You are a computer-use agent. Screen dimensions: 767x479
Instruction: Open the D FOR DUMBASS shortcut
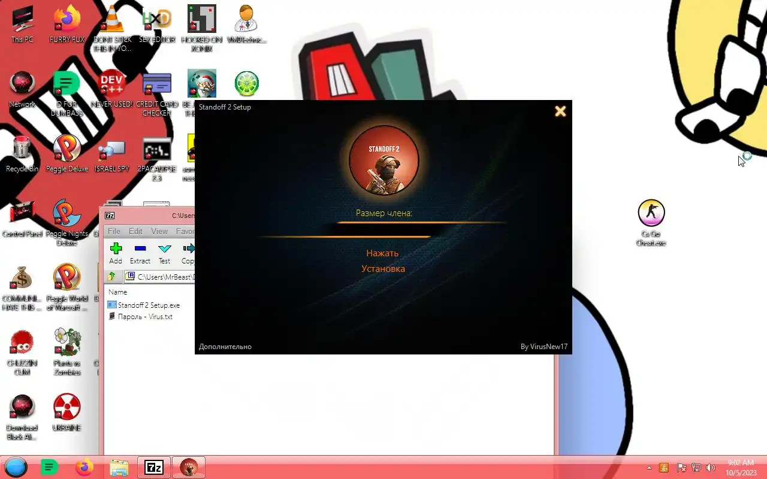coord(67,93)
